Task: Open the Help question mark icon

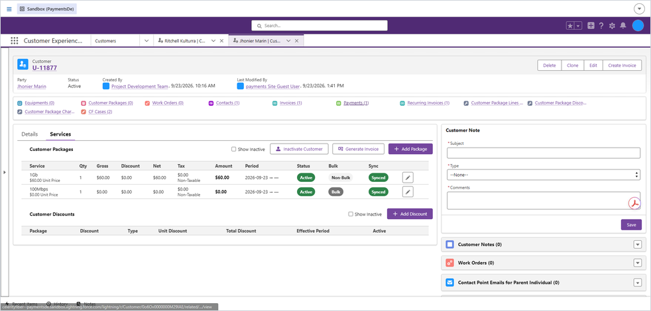Action: coord(601,26)
